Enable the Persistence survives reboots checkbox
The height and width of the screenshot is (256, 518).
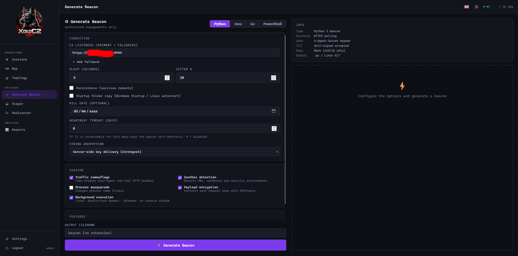[71, 88]
